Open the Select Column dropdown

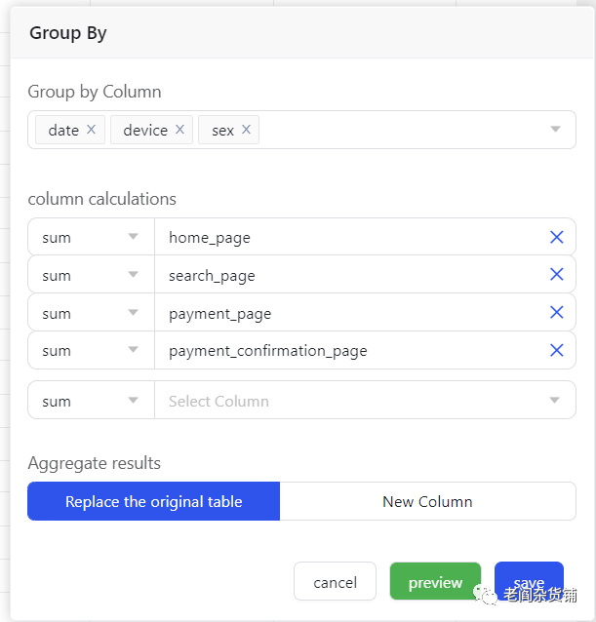[361, 401]
